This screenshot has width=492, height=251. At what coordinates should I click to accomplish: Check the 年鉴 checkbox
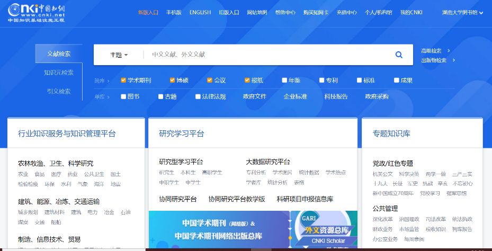tap(284, 80)
